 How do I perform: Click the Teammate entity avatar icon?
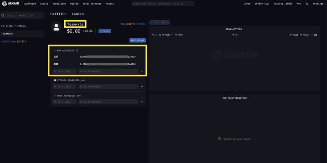click(x=57, y=27)
